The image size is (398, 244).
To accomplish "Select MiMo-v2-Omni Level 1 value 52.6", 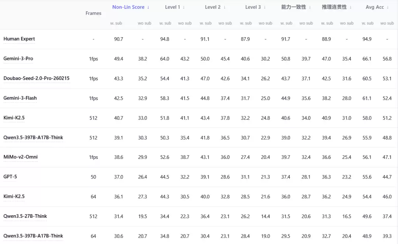I will click(165, 157).
